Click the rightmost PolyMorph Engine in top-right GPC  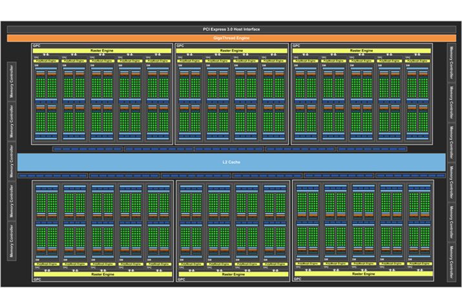[418, 60]
